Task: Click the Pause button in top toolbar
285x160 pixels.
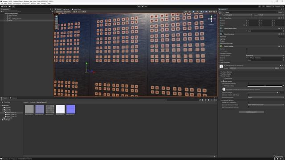Action: (142, 7)
